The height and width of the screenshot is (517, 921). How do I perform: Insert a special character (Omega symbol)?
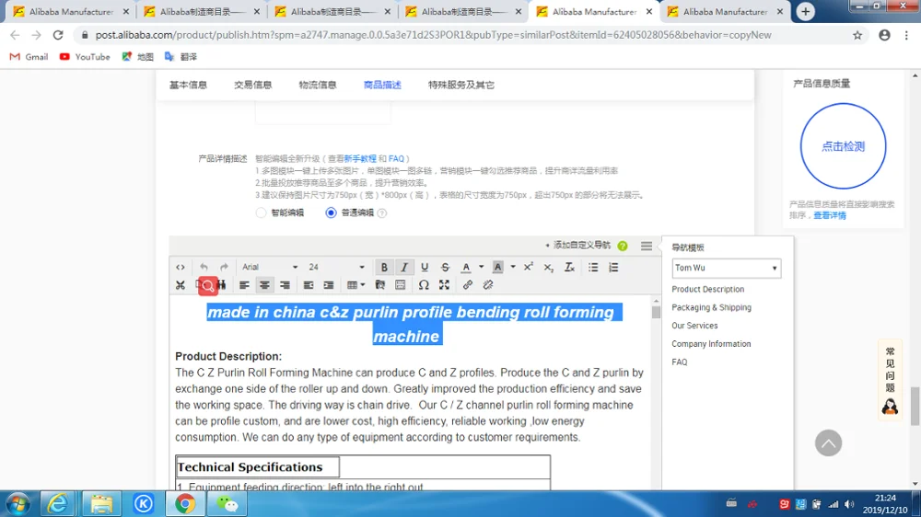tap(424, 285)
